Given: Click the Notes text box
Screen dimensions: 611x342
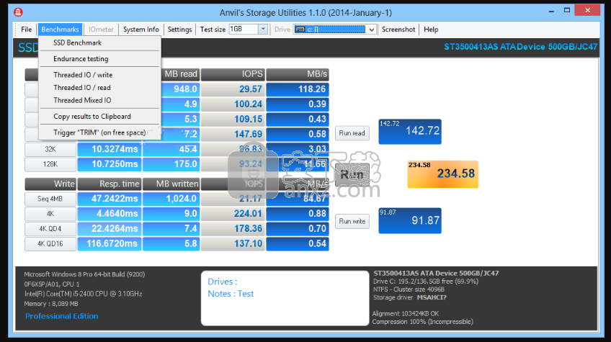Looking at the screenshot, I should 285,298.
